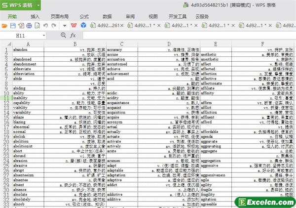Click the Save disk icon
Image resolution: width=296 pixels, height=208 pixels.
click(13, 26)
